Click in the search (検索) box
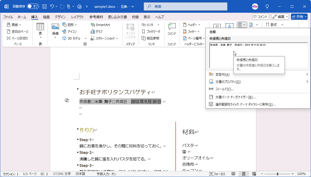Image resolution: width=311 pixels, height=177 pixels. pyautogui.click(x=186, y=6)
